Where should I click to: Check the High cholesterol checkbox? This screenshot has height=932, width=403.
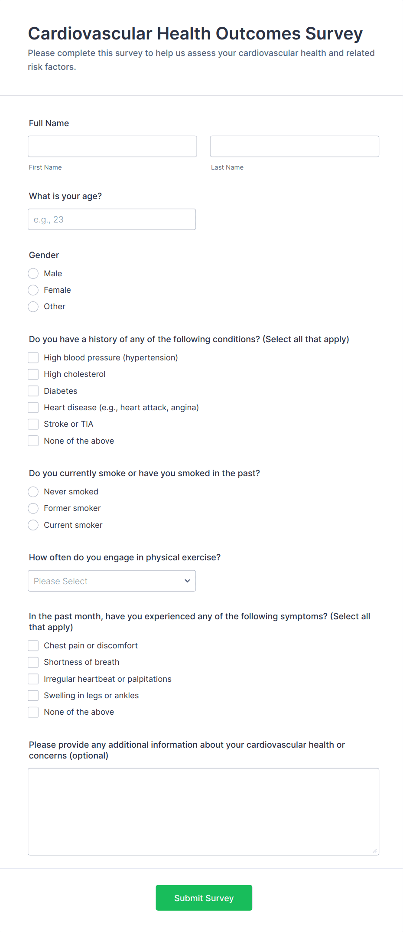pos(33,374)
